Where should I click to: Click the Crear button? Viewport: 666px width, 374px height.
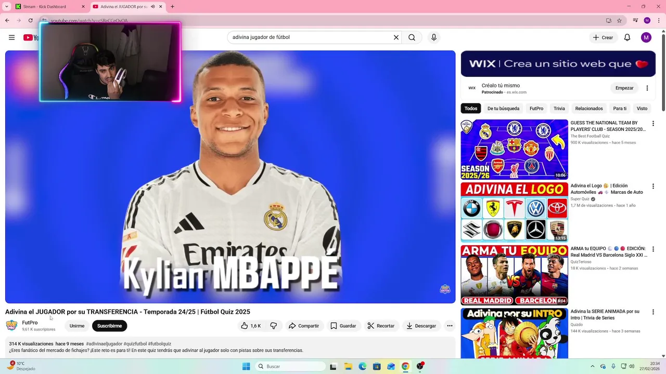point(603,37)
